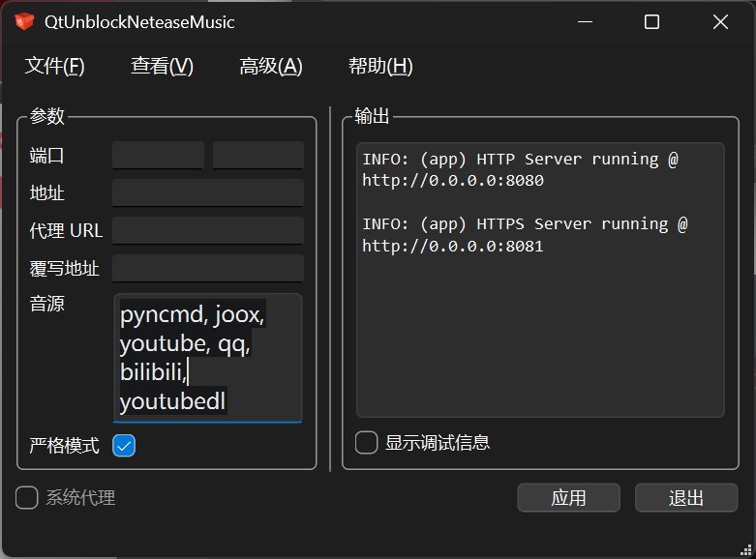This screenshot has height=559, width=756.
Task: Click into the 覆写地址 field
Action: [x=208, y=268]
